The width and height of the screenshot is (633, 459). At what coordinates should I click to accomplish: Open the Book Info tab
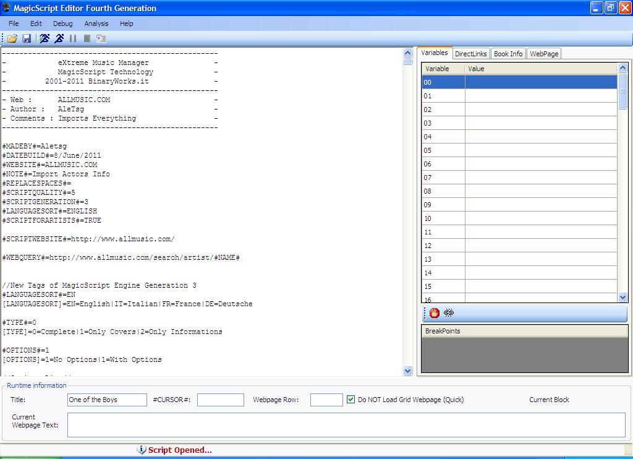(508, 53)
